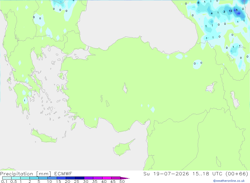Choose the 40–45 mm magenta legend swatch
The width and height of the screenshot is (250, 183).
pyautogui.click(x=107, y=178)
